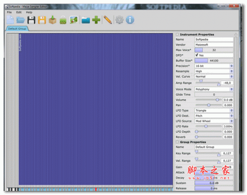Open a file with the blue folder icon
This screenshot has width=247, height=195.
[x=21, y=20]
